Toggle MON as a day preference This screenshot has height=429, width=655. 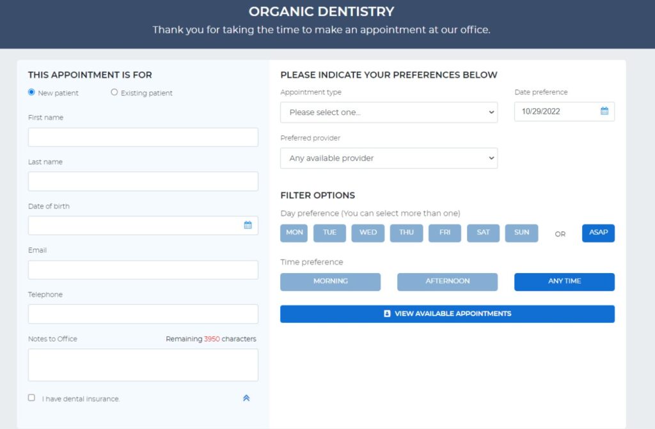pos(294,233)
